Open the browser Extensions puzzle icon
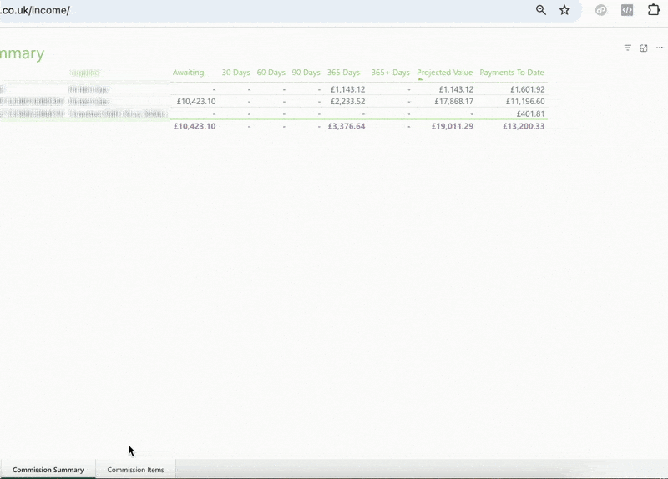668x479 pixels. [654, 10]
